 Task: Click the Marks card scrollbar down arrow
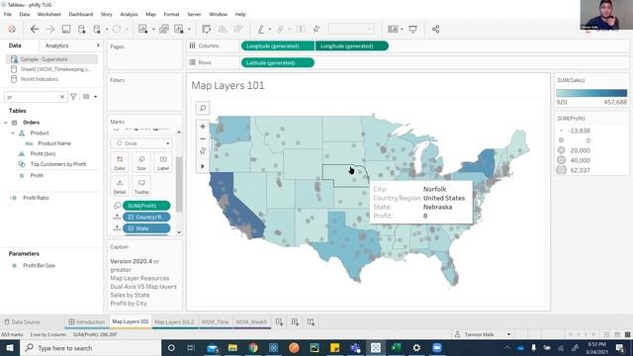point(179,233)
